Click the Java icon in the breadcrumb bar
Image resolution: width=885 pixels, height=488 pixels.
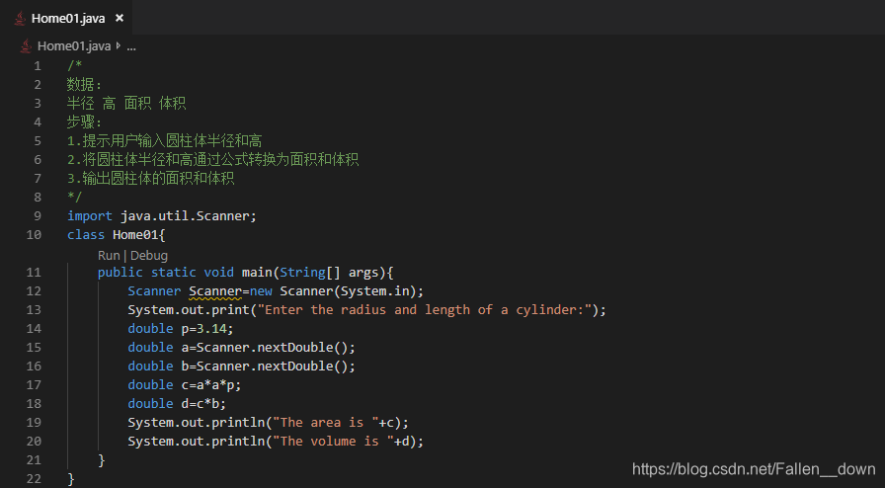pyautogui.click(x=26, y=46)
